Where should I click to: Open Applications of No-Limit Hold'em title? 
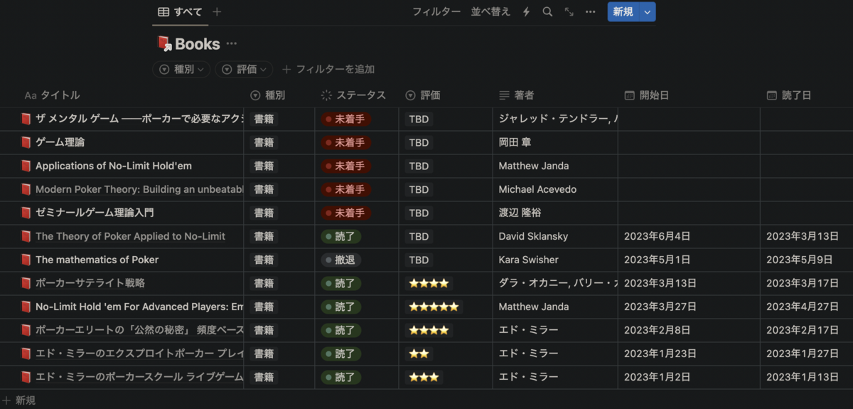coord(114,166)
